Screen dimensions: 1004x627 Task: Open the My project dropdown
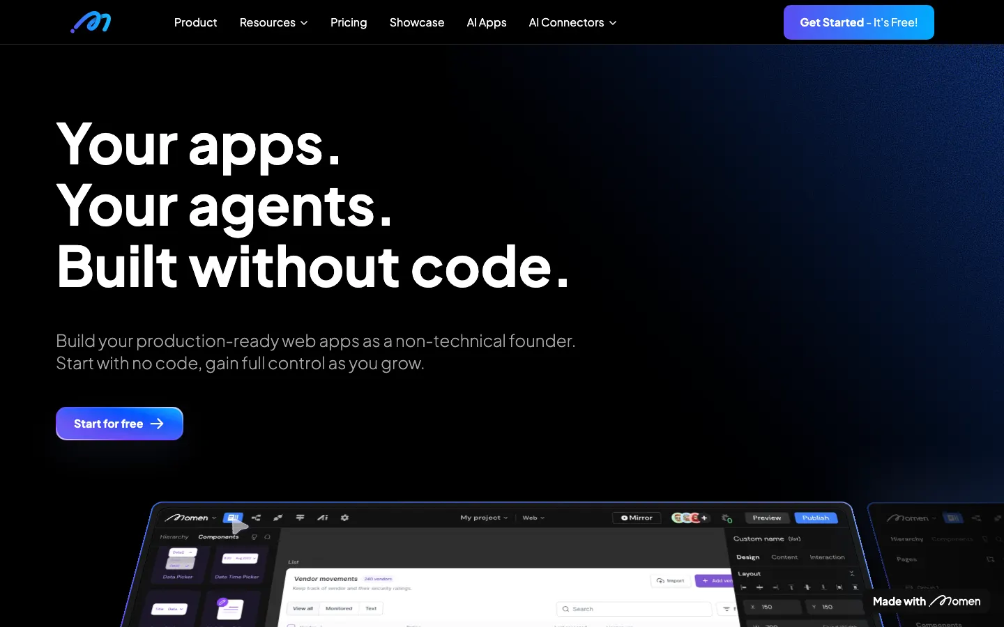pyautogui.click(x=484, y=518)
